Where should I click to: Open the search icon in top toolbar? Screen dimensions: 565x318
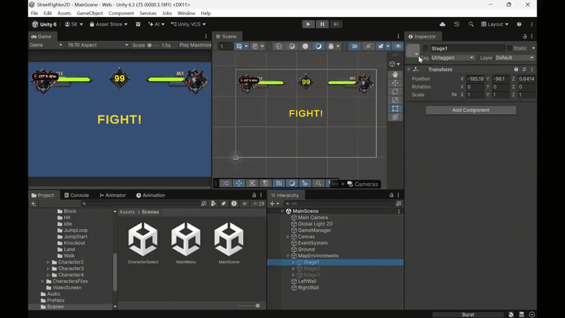tap(471, 24)
